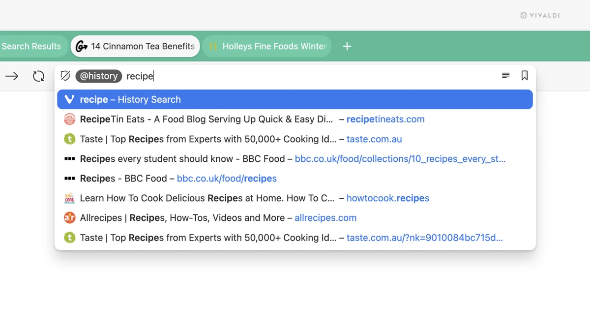
Task: Select the highlighted recipe History Search suggestion
Action: point(130,99)
